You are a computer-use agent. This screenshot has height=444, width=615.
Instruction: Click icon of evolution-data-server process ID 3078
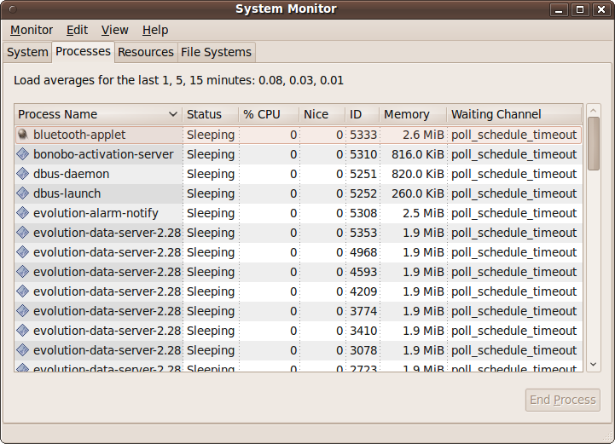23,350
